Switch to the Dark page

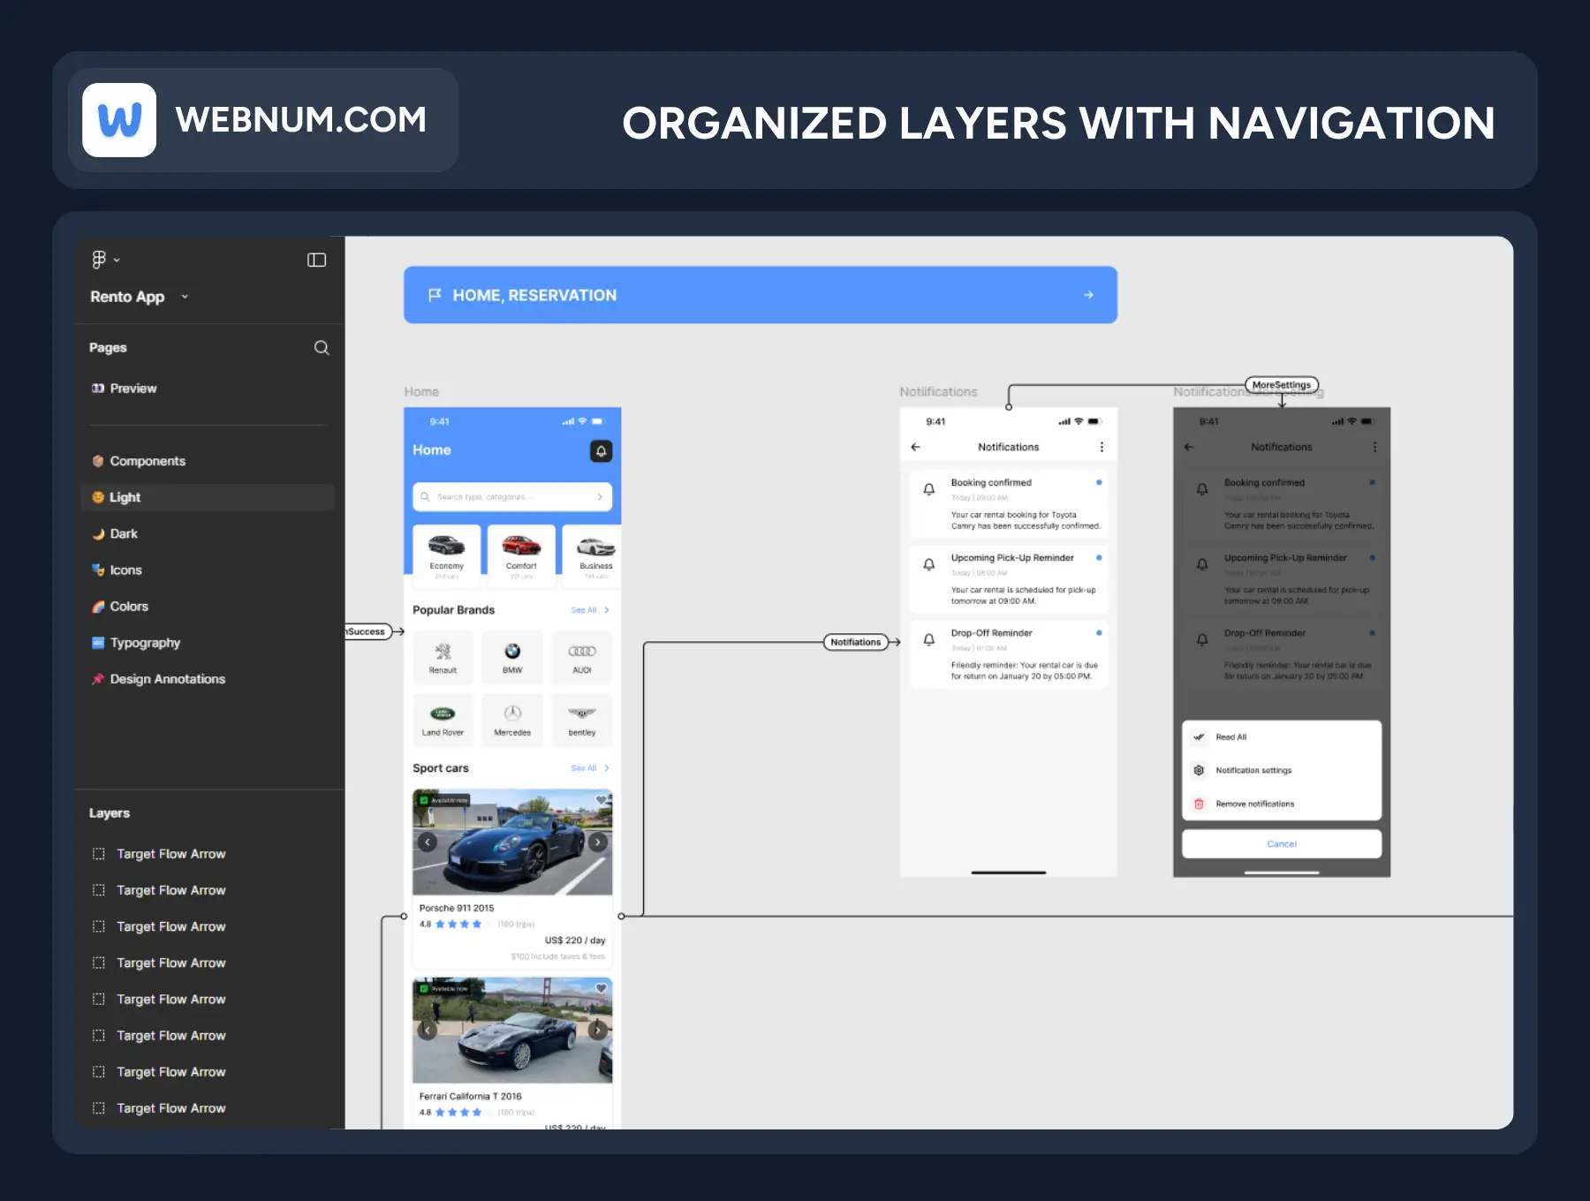click(x=124, y=533)
